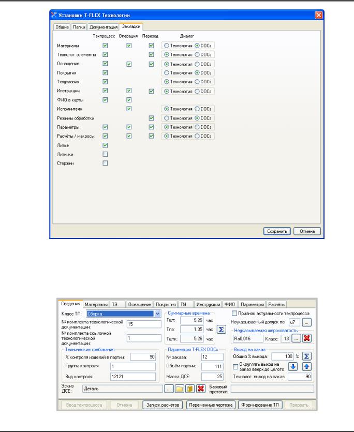Click the ellipsis button next to the u7 tolerance field

306,322
